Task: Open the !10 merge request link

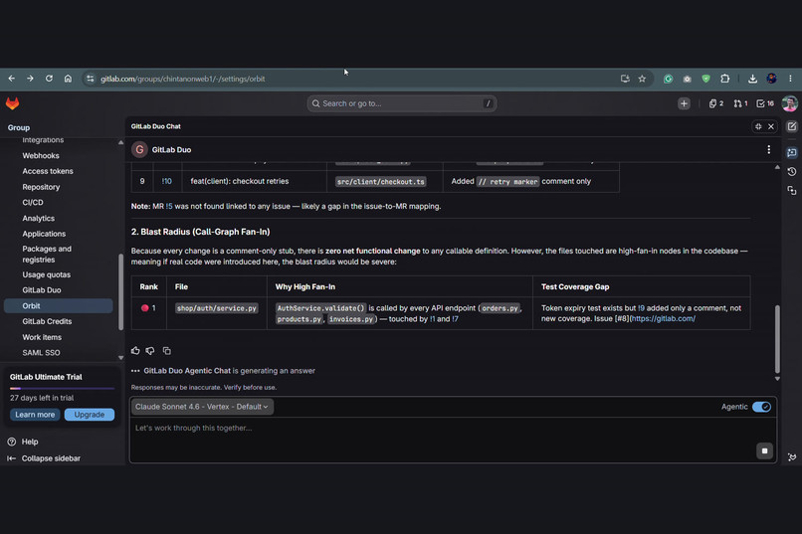Action: click(x=167, y=181)
